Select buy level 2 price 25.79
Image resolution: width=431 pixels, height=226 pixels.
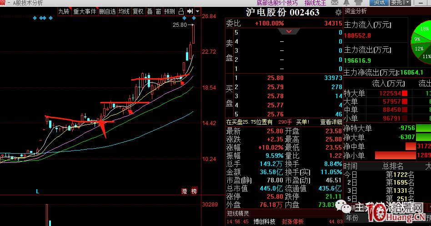[x=275, y=87]
